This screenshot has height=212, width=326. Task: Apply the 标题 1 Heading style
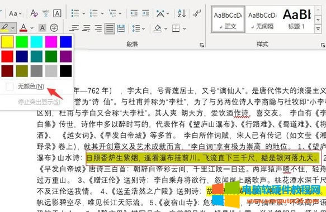pyautogui.click(x=297, y=20)
